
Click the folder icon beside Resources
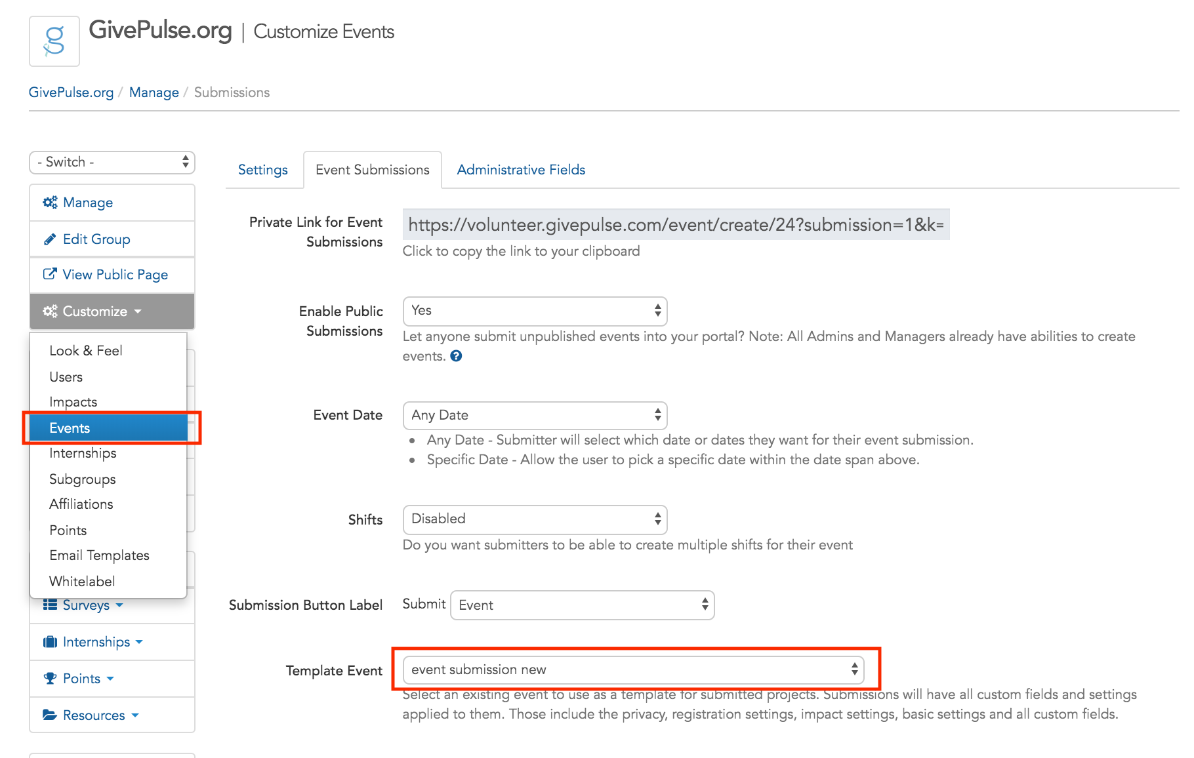coord(50,715)
